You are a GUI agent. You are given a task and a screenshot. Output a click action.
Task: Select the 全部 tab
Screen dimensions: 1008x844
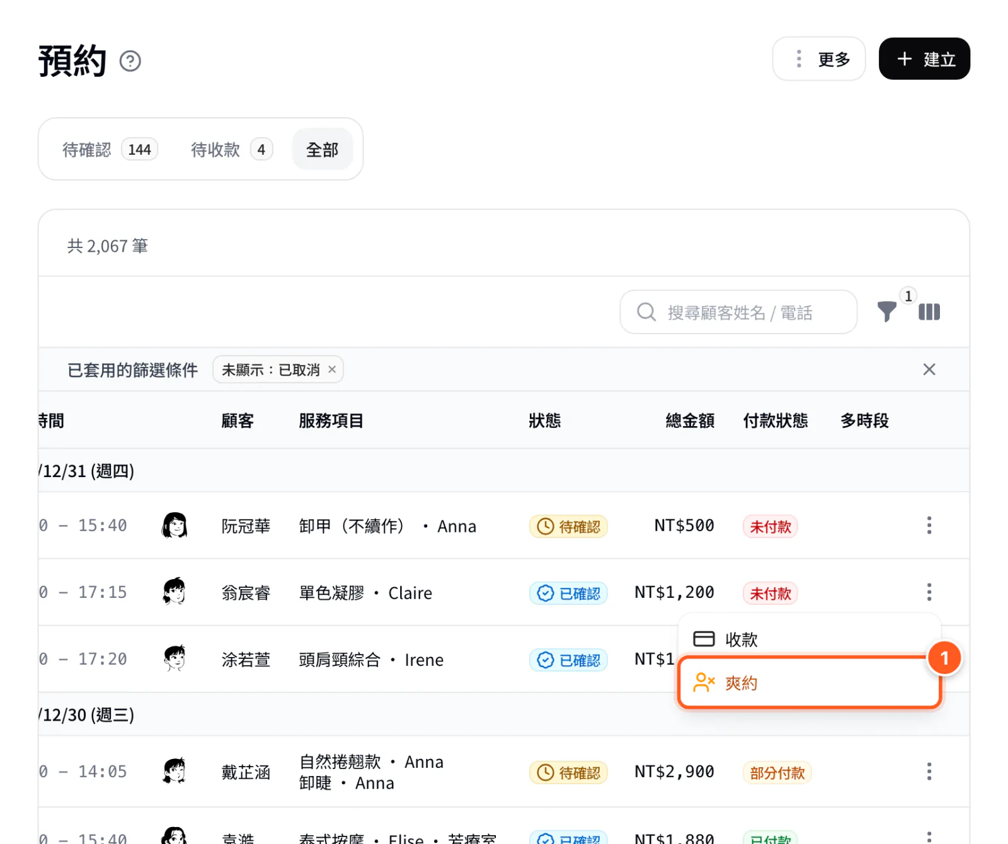coord(322,150)
